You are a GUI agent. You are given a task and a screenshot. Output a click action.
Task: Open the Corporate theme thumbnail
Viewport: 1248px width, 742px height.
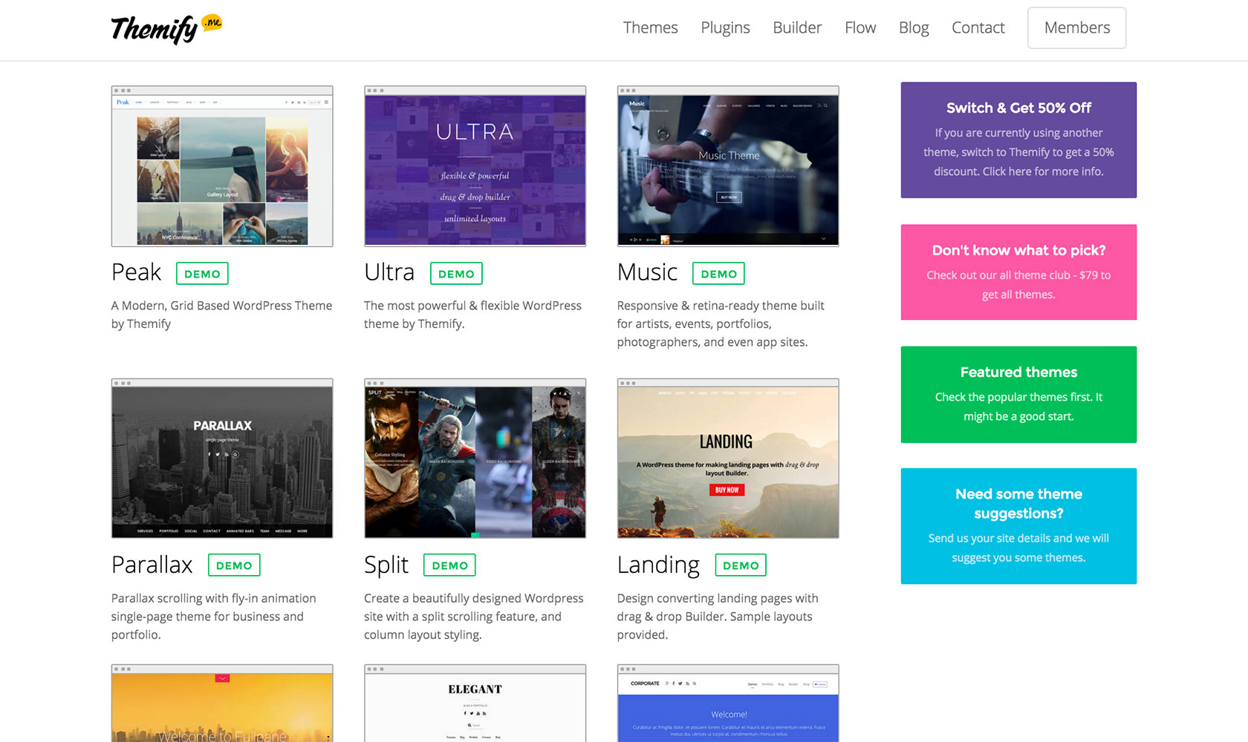click(728, 703)
